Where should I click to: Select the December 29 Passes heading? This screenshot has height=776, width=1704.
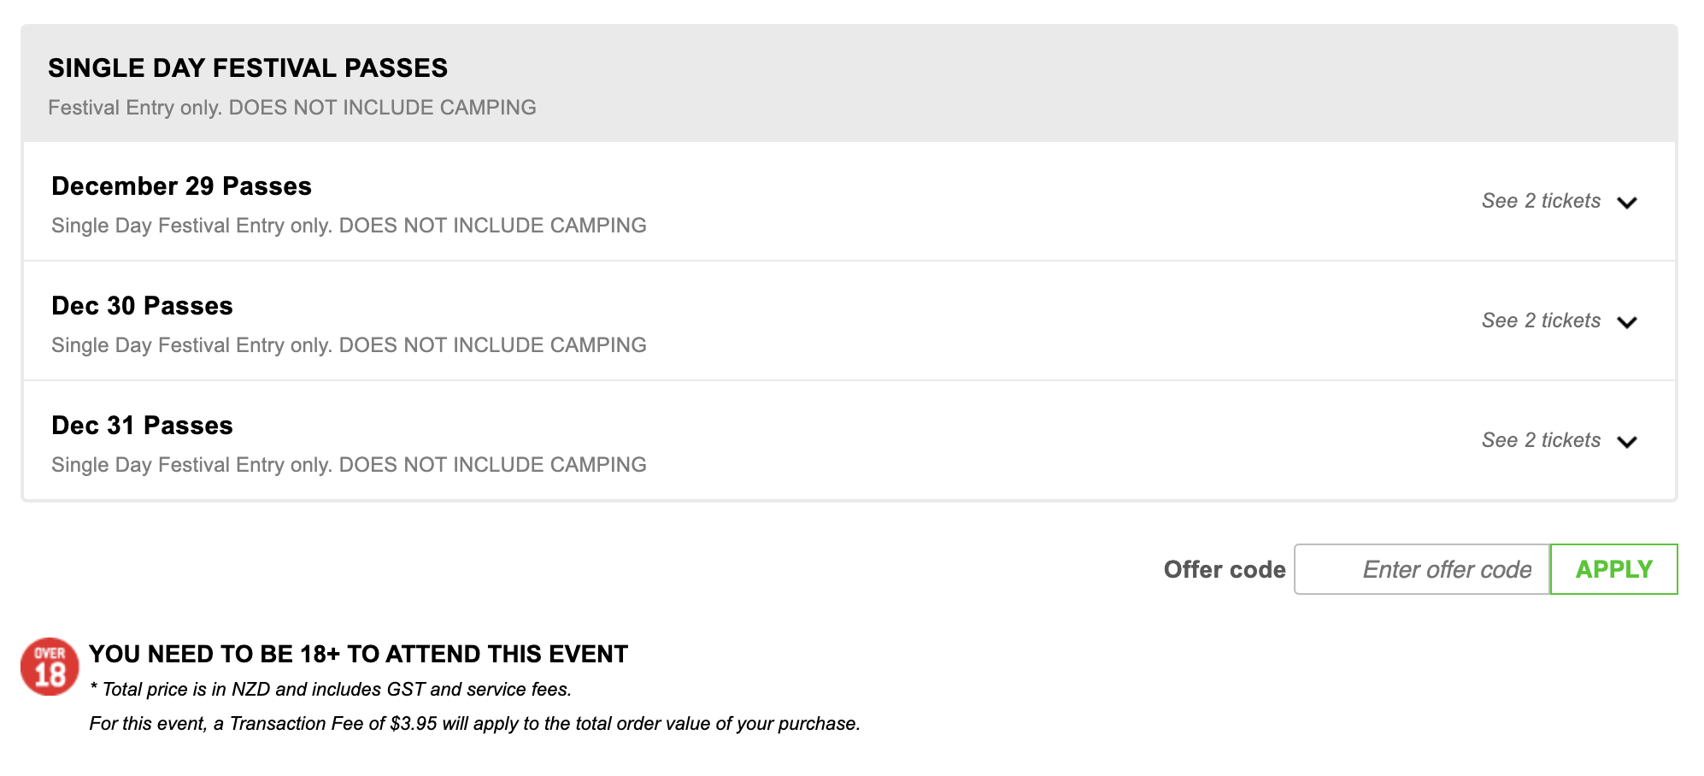(181, 186)
